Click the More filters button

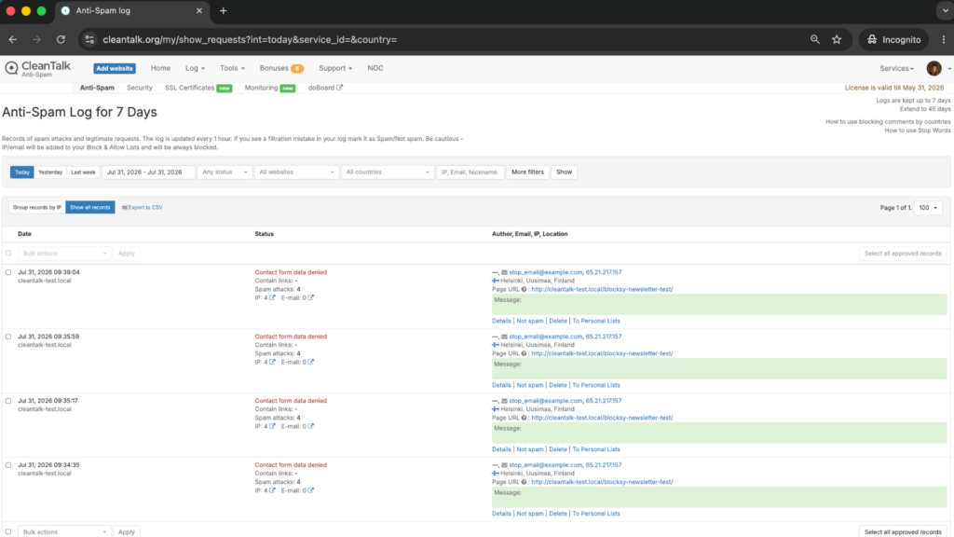tap(527, 172)
